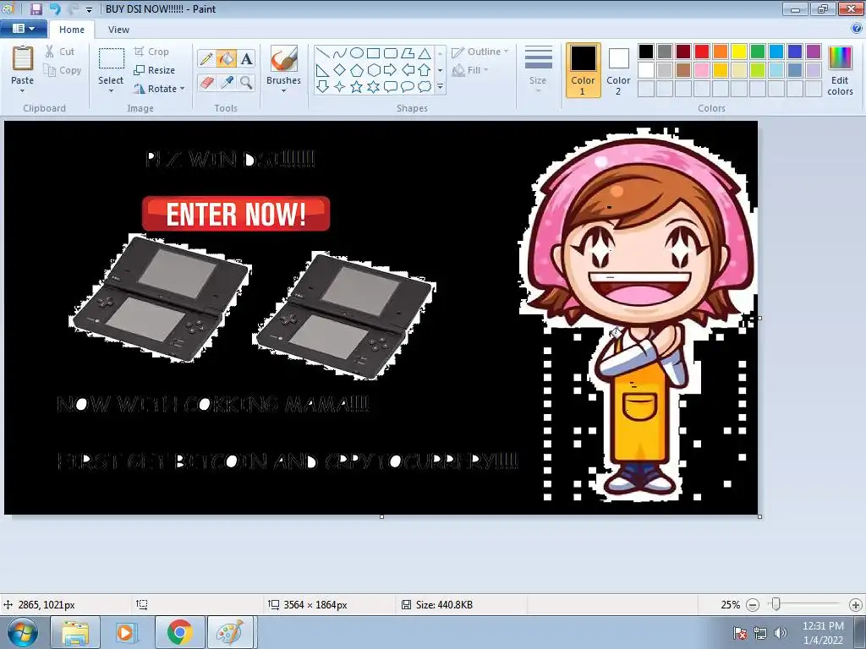Open File Explorer from the taskbar

[75, 632]
